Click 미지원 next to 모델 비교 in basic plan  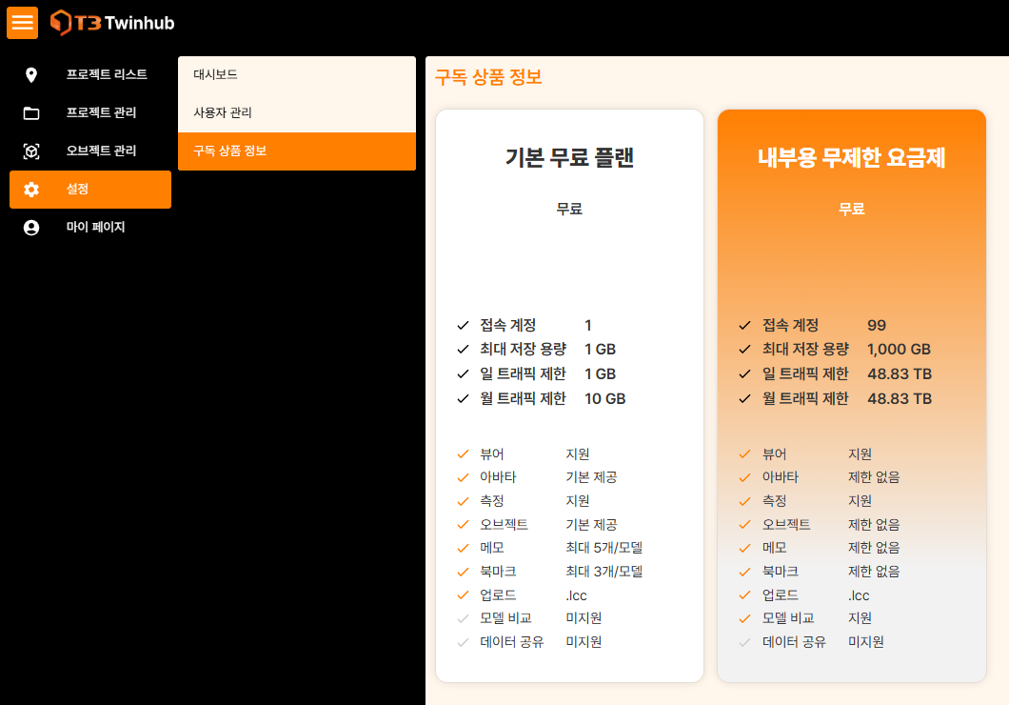(583, 618)
